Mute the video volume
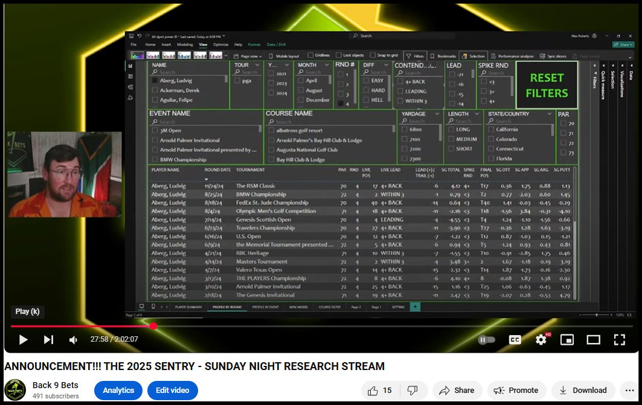The width and height of the screenshot is (642, 405). (x=73, y=340)
